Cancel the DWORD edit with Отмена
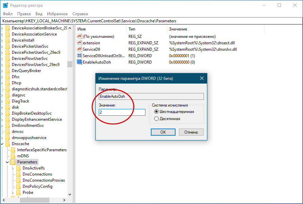Viewport: 303px width, 204px height. (191, 132)
